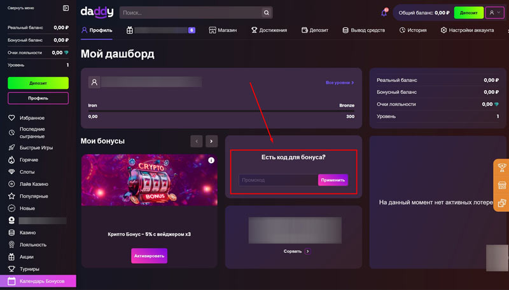Open the История tab
Screen dimensions: 509x290
click(413, 30)
